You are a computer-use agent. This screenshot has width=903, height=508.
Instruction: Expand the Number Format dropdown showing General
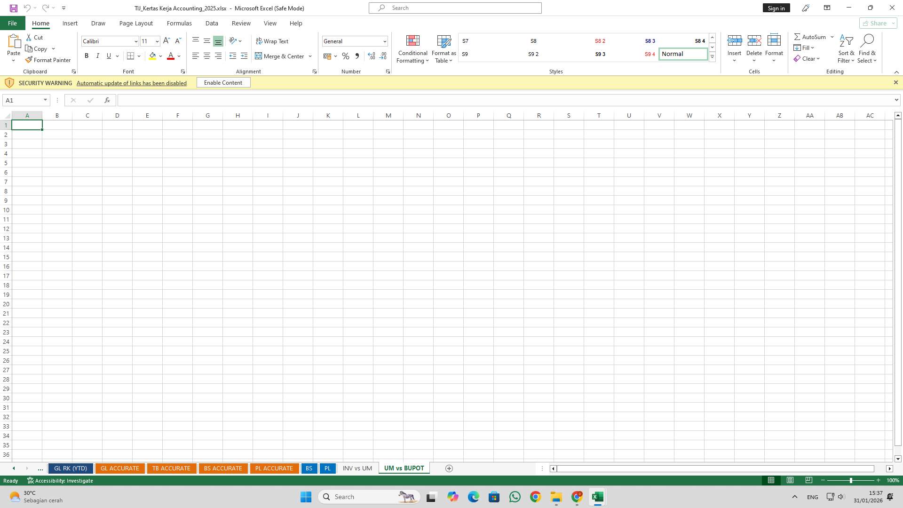click(384, 41)
